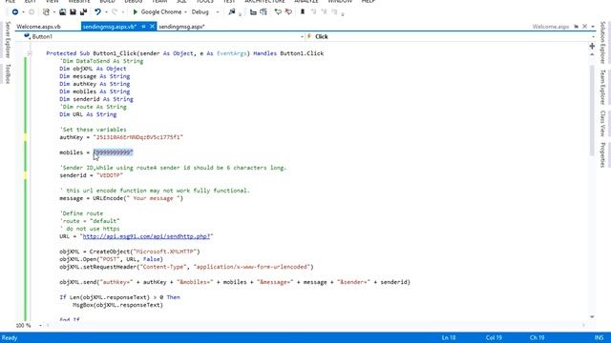Follow the api.msg91.com sendhttp.php link
Image resolution: width=611 pixels, height=343 pixels.
[146, 236]
